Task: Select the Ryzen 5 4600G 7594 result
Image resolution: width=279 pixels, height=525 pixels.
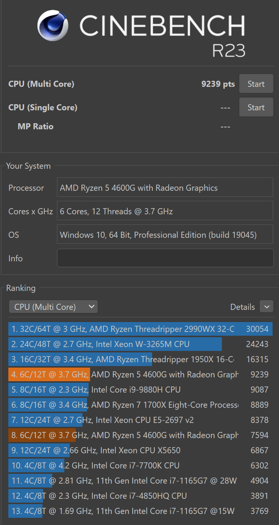Action: [x=140, y=435]
